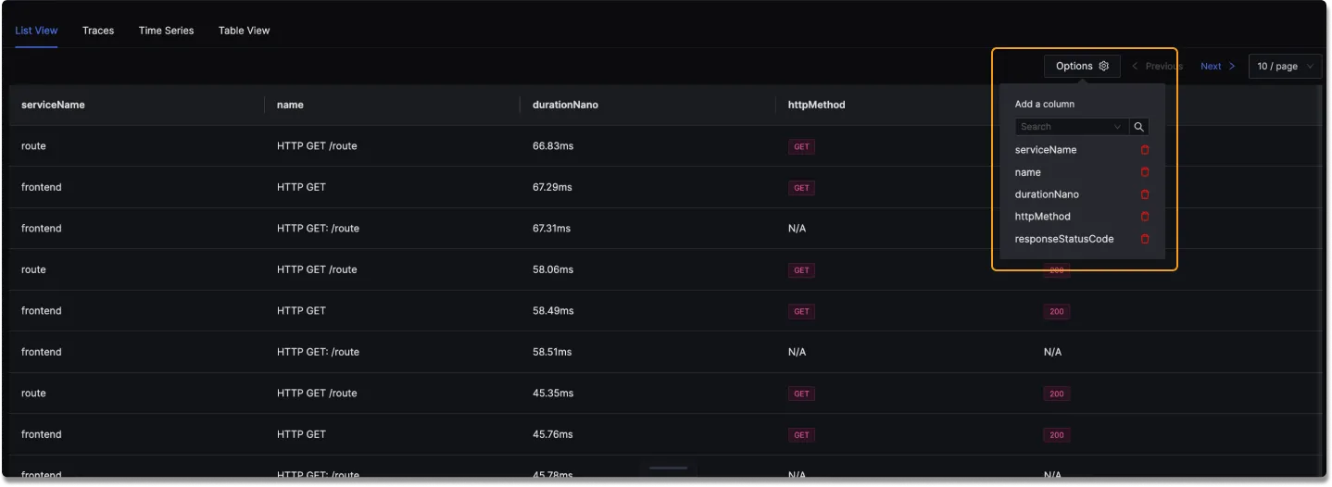Remove httpMethod column using its trash icon
This screenshot has height=487, width=1332.
(1145, 217)
